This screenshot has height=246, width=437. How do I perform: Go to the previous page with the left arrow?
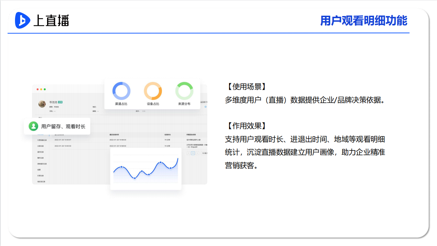click(x=189, y=153)
